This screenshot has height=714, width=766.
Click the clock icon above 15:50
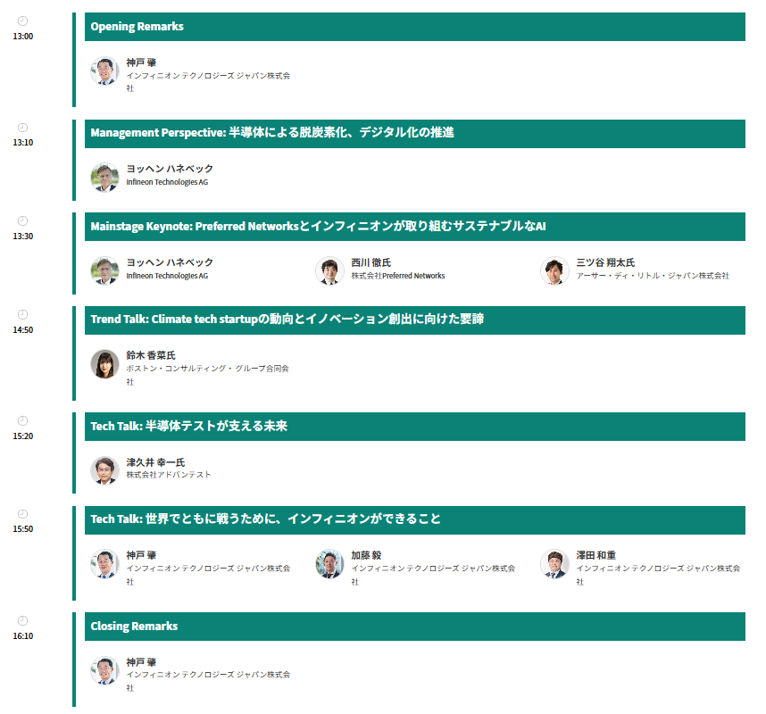[x=22, y=514]
